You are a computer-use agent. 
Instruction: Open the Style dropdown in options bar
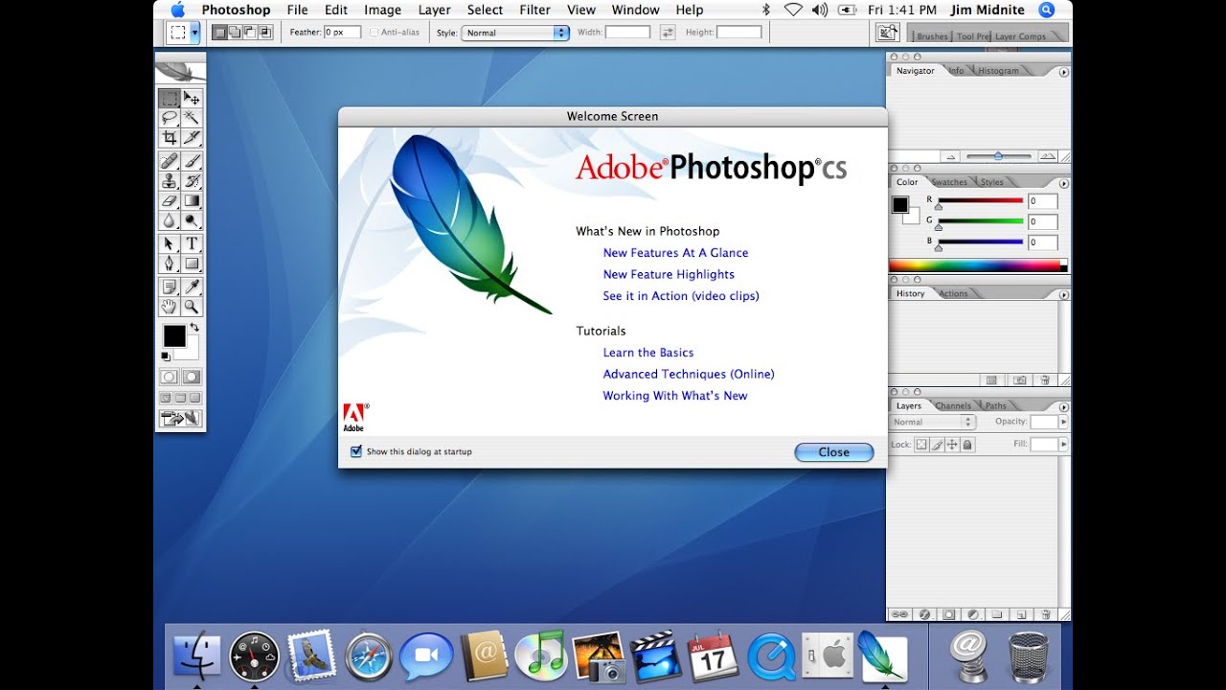(x=515, y=33)
